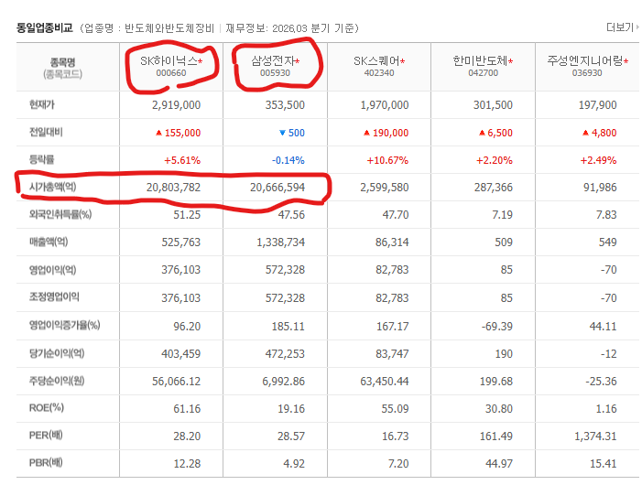Select the PBR value 15.41
The width and height of the screenshot is (642, 485).
[x=604, y=464]
